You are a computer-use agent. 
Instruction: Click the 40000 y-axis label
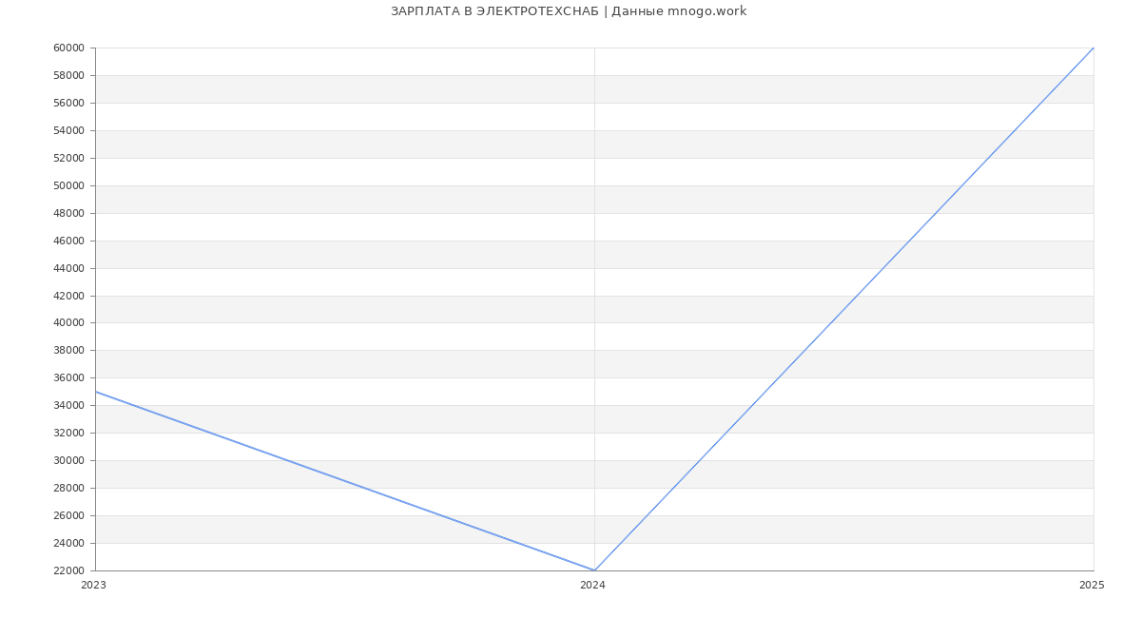pos(69,323)
